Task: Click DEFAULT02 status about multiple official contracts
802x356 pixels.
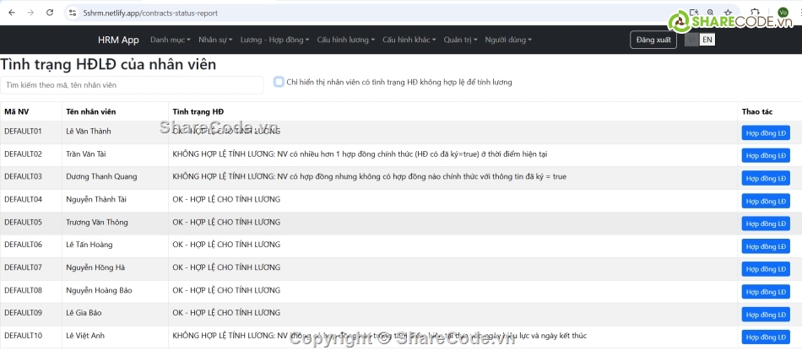Action: coord(360,154)
